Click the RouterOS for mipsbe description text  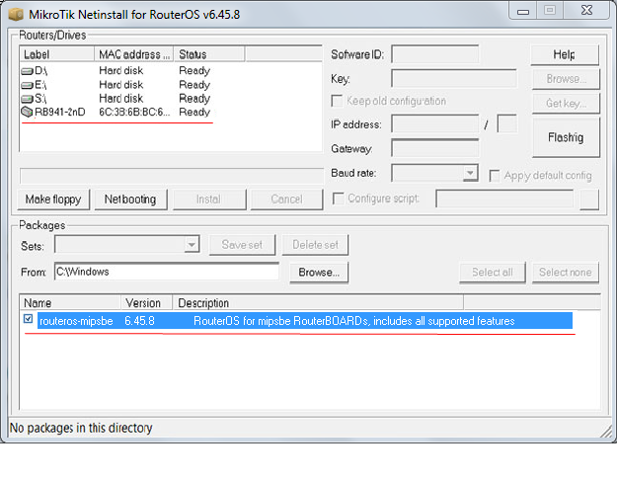[353, 321]
